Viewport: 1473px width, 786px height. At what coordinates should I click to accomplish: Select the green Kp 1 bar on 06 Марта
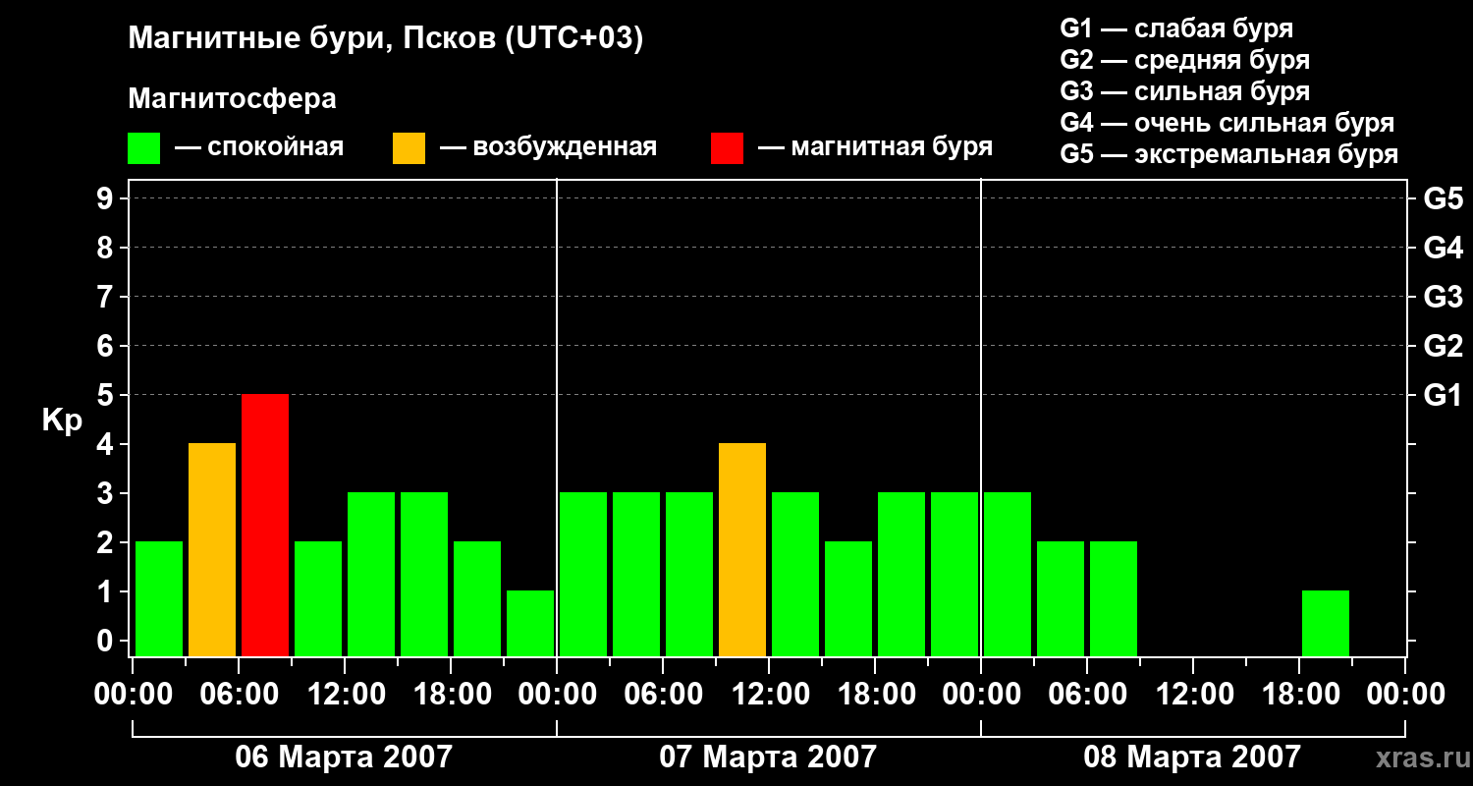coord(530,623)
